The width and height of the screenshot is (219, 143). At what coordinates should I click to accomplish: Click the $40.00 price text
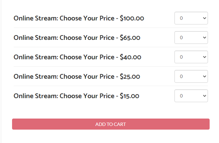click(x=131, y=57)
